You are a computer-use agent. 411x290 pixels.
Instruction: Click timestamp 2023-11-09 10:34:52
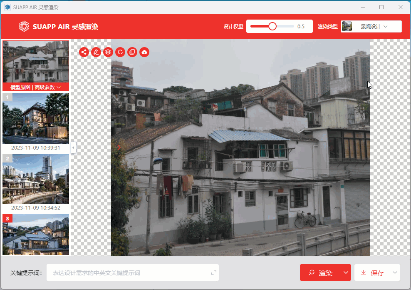coord(36,207)
